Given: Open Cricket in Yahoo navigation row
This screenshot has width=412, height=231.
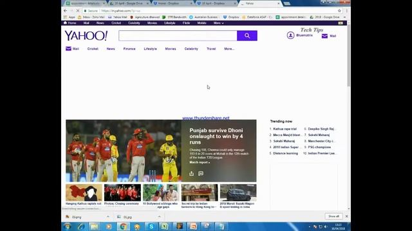Looking at the screenshot, I should coord(93,49).
